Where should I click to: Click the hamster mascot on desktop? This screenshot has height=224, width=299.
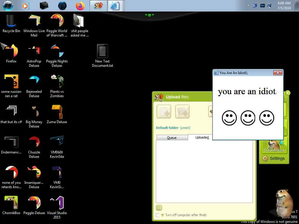coord(284,203)
